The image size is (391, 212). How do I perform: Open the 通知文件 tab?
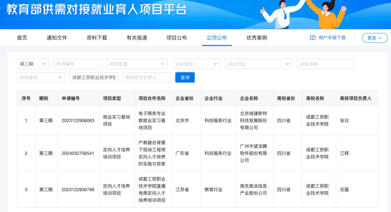tap(56, 38)
